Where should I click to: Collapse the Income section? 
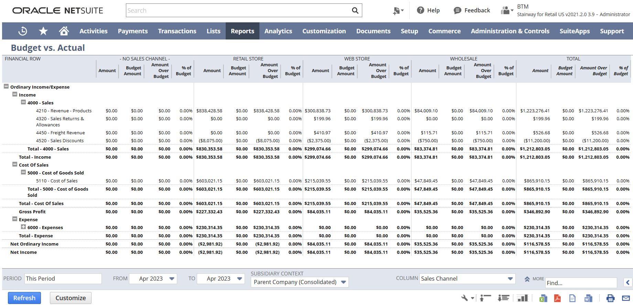coord(15,94)
